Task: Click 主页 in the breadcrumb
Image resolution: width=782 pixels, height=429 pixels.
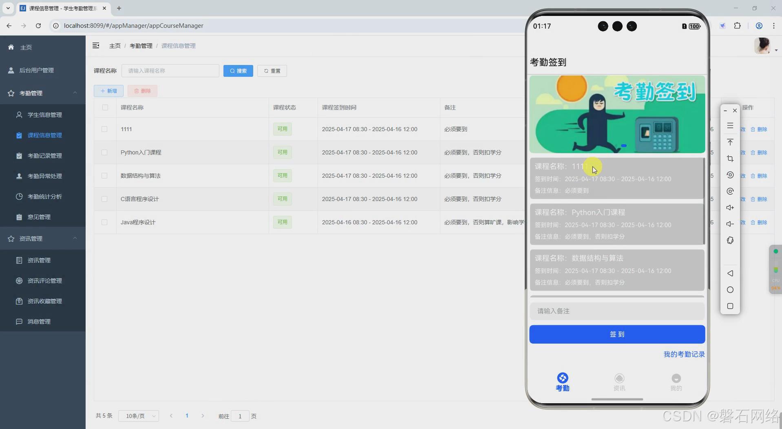Action: [115, 46]
